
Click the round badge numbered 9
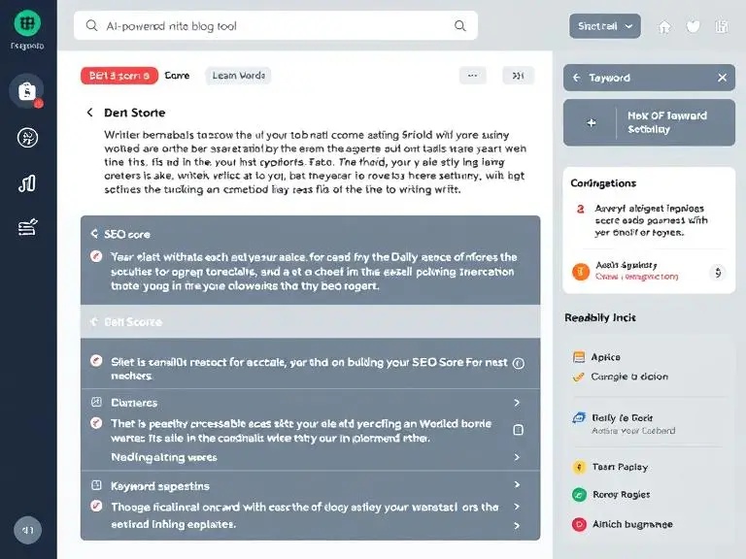point(718,273)
